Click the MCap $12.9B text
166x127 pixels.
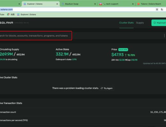[131, 60]
